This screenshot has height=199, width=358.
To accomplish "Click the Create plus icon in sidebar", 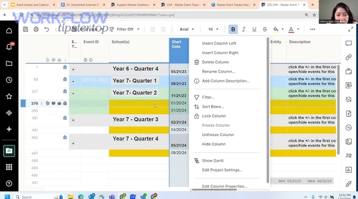I will 9,129.
